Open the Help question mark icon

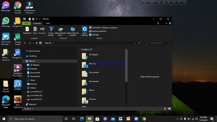(170, 23)
